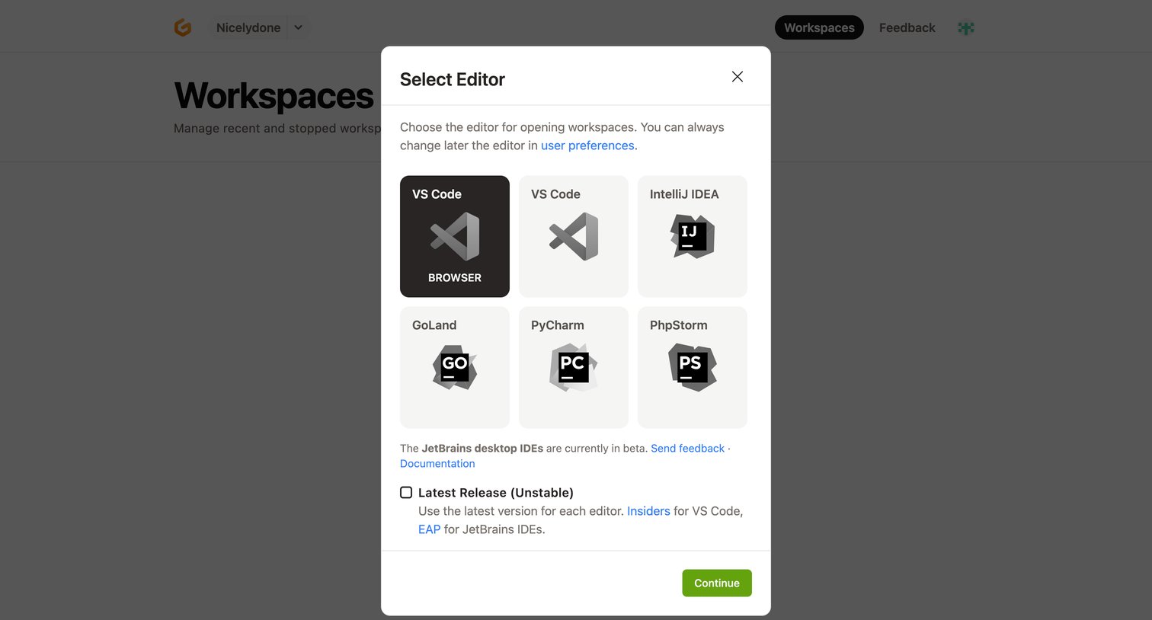Select the IntelliJ IDEA editor card
1152x620 pixels.
(693, 236)
